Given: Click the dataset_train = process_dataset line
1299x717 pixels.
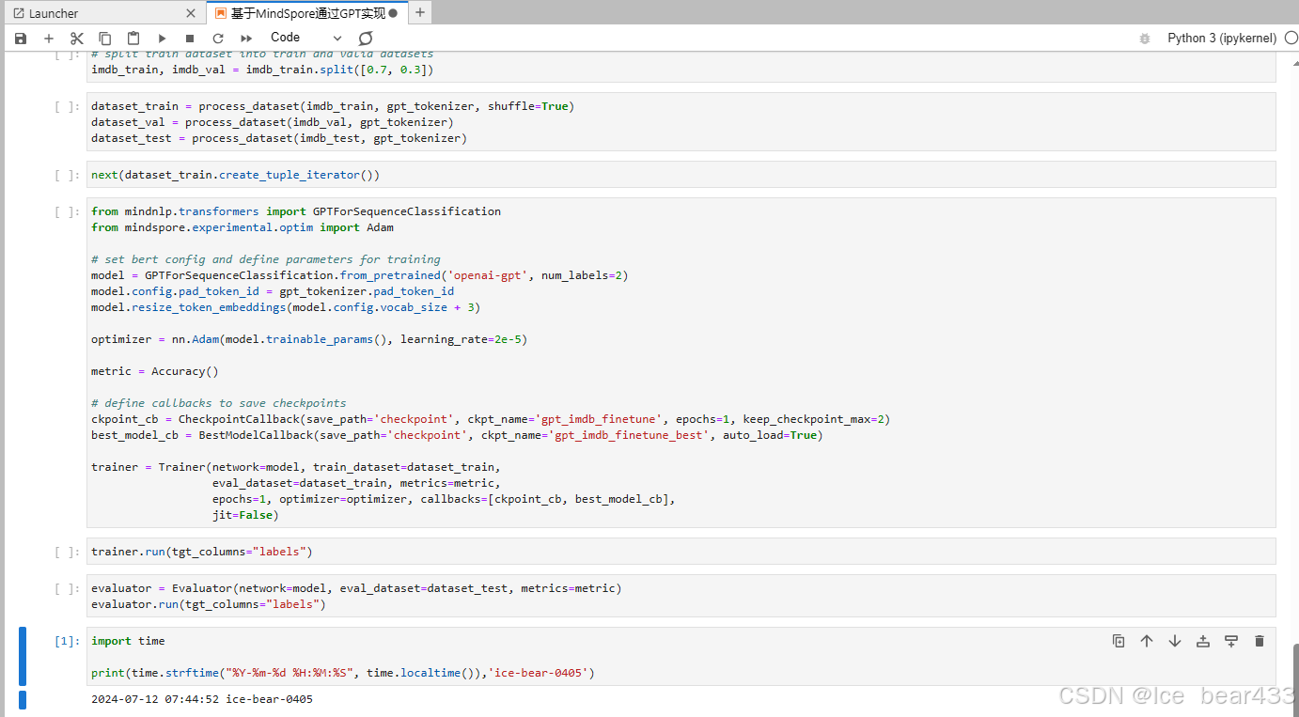Looking at the screenshot, I should coord(333,106).
